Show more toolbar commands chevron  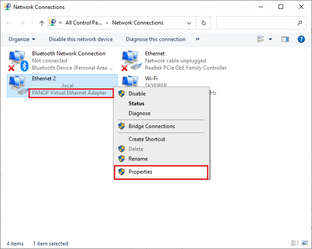click(x=198, y=39)
